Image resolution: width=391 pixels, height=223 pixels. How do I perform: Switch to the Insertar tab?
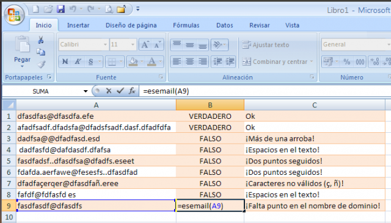(x=78, y=26)
